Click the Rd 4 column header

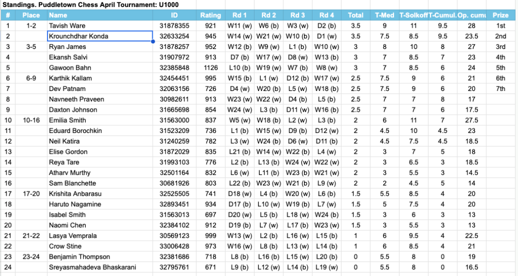(326, 15)
